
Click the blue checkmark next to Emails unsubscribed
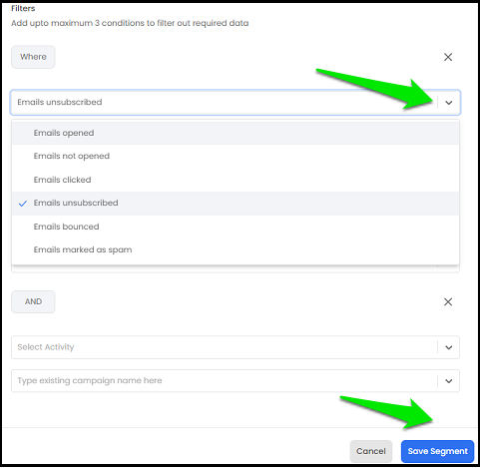[23, 204]
